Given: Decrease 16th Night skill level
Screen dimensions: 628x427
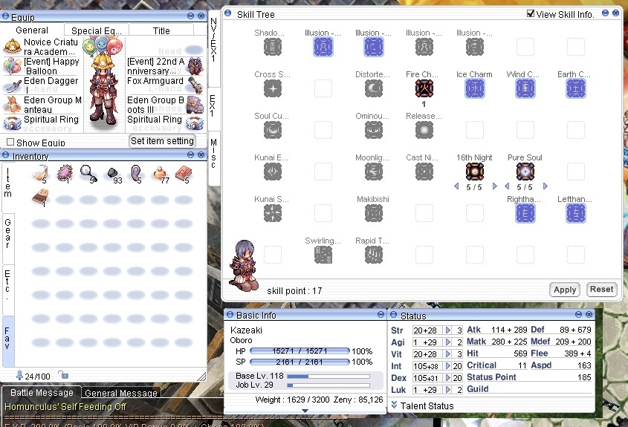Looking at the screenshot, I should (456, 186).
